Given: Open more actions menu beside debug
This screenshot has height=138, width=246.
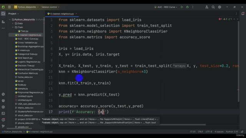Looking at the screenshot, I should tap(193, 7).
